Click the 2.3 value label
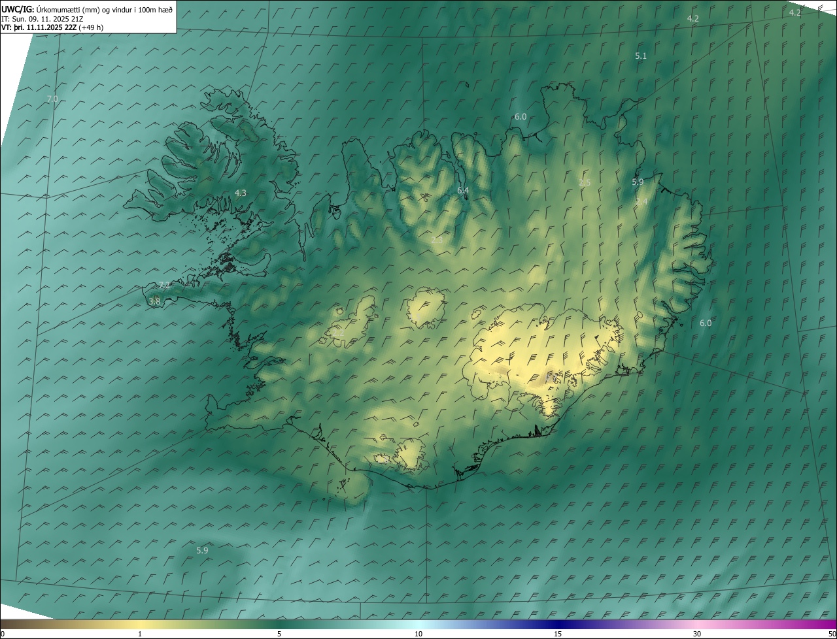Viewport: 837px width, 639px height. click(x=437, y=240)
